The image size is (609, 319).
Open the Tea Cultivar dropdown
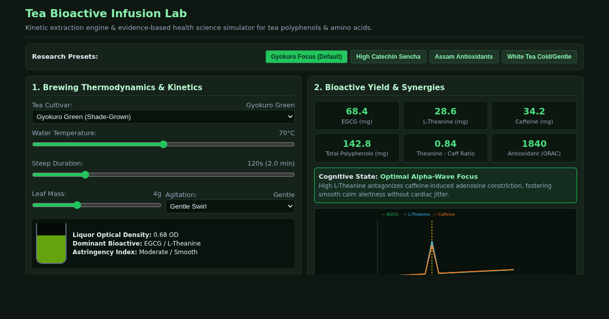(x=163, y=117)
